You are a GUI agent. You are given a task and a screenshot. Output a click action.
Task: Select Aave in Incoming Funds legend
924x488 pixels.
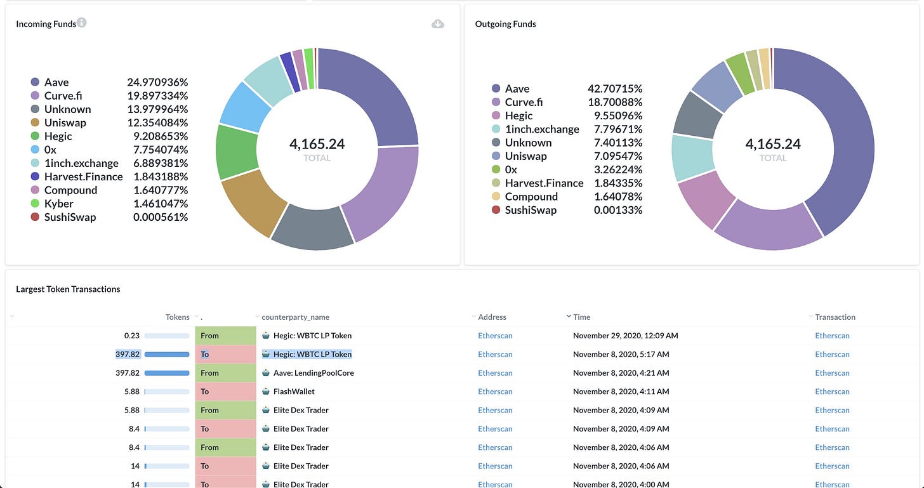pyautogui.click(x=50, y=82)
